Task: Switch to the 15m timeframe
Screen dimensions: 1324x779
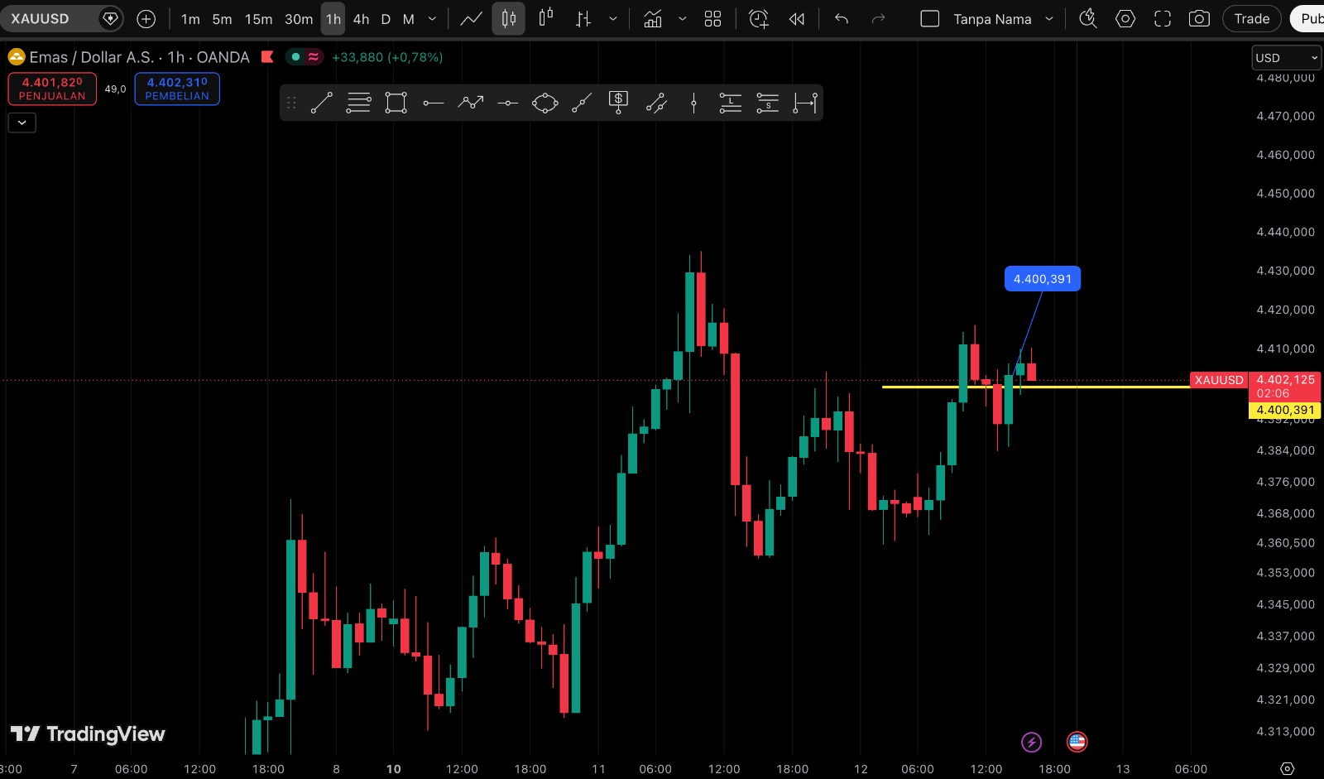Action: click(259, 19)
